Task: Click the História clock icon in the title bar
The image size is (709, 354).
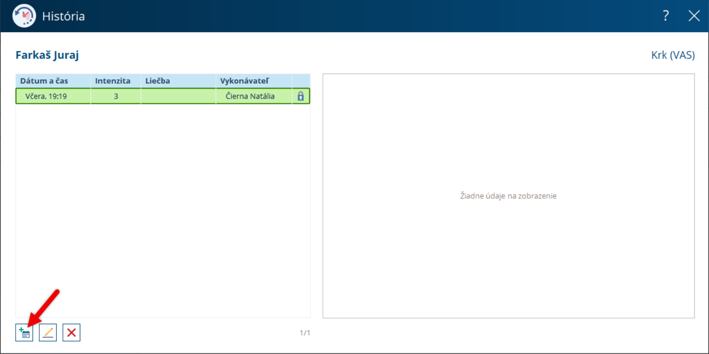Action: 24,16
